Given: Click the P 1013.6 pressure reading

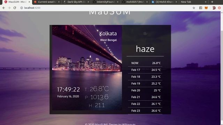Looking at the screenshot, I should [x=97, y=97].
